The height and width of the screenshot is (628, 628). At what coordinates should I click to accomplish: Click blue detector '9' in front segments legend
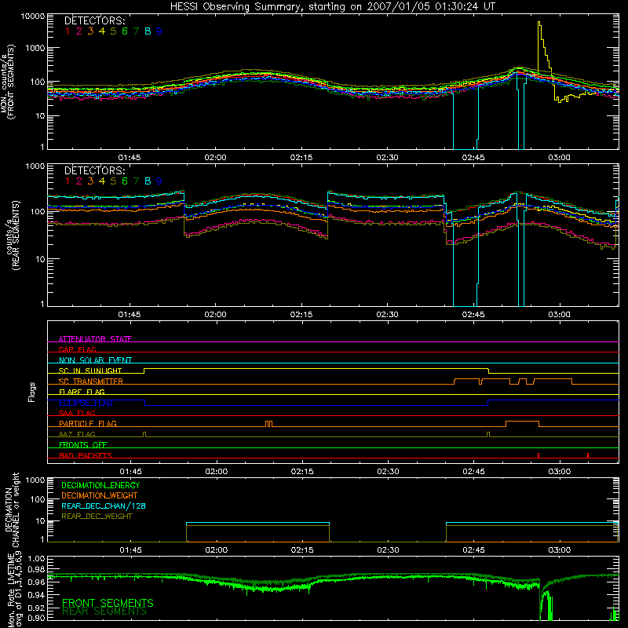159,31
